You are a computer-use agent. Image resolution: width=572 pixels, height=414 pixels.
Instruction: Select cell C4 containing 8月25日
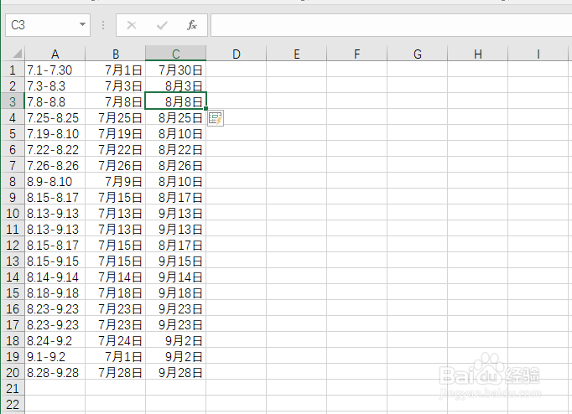click(x=176, y=117)
